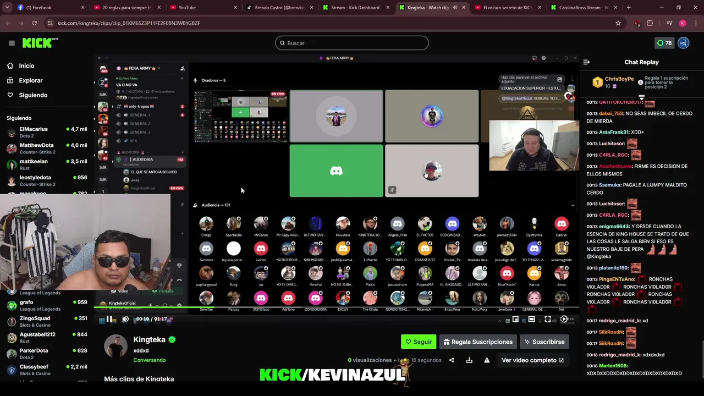Follow Kingteka with Seguir button
Screen dimensions: 704x396
(x=419, y=342)
